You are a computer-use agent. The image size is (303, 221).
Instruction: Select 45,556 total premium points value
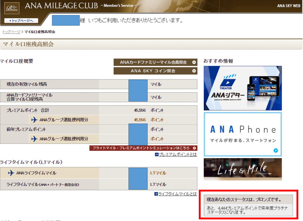(140, 110)
